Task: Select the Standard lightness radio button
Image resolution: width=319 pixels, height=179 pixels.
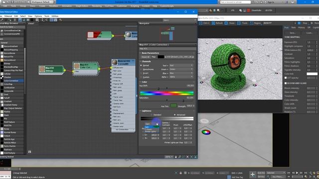Action: click(152, 115)
